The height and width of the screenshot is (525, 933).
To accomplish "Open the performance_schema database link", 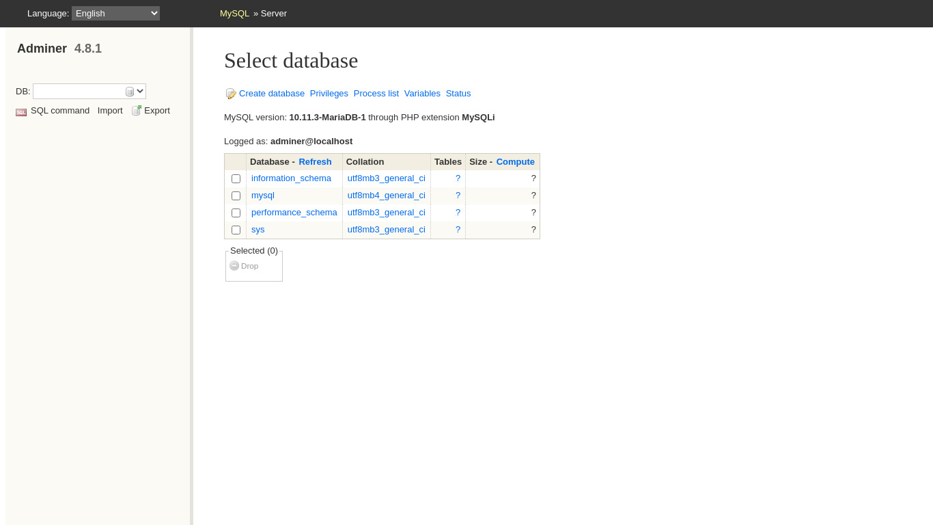I will (294, 213).
